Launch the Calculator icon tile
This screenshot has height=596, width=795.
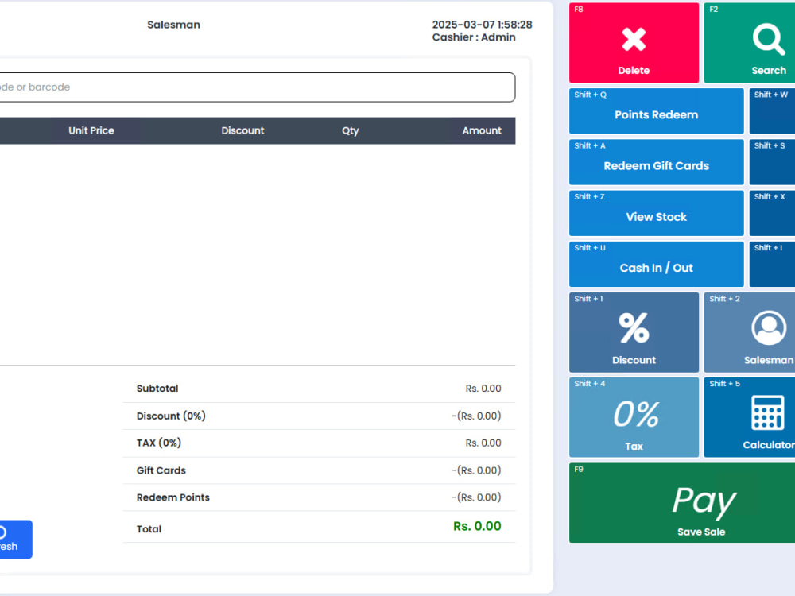(750, 417)
